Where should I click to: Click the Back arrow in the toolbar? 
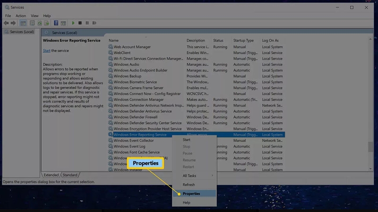pyautogui.click(x=6, y=23)
